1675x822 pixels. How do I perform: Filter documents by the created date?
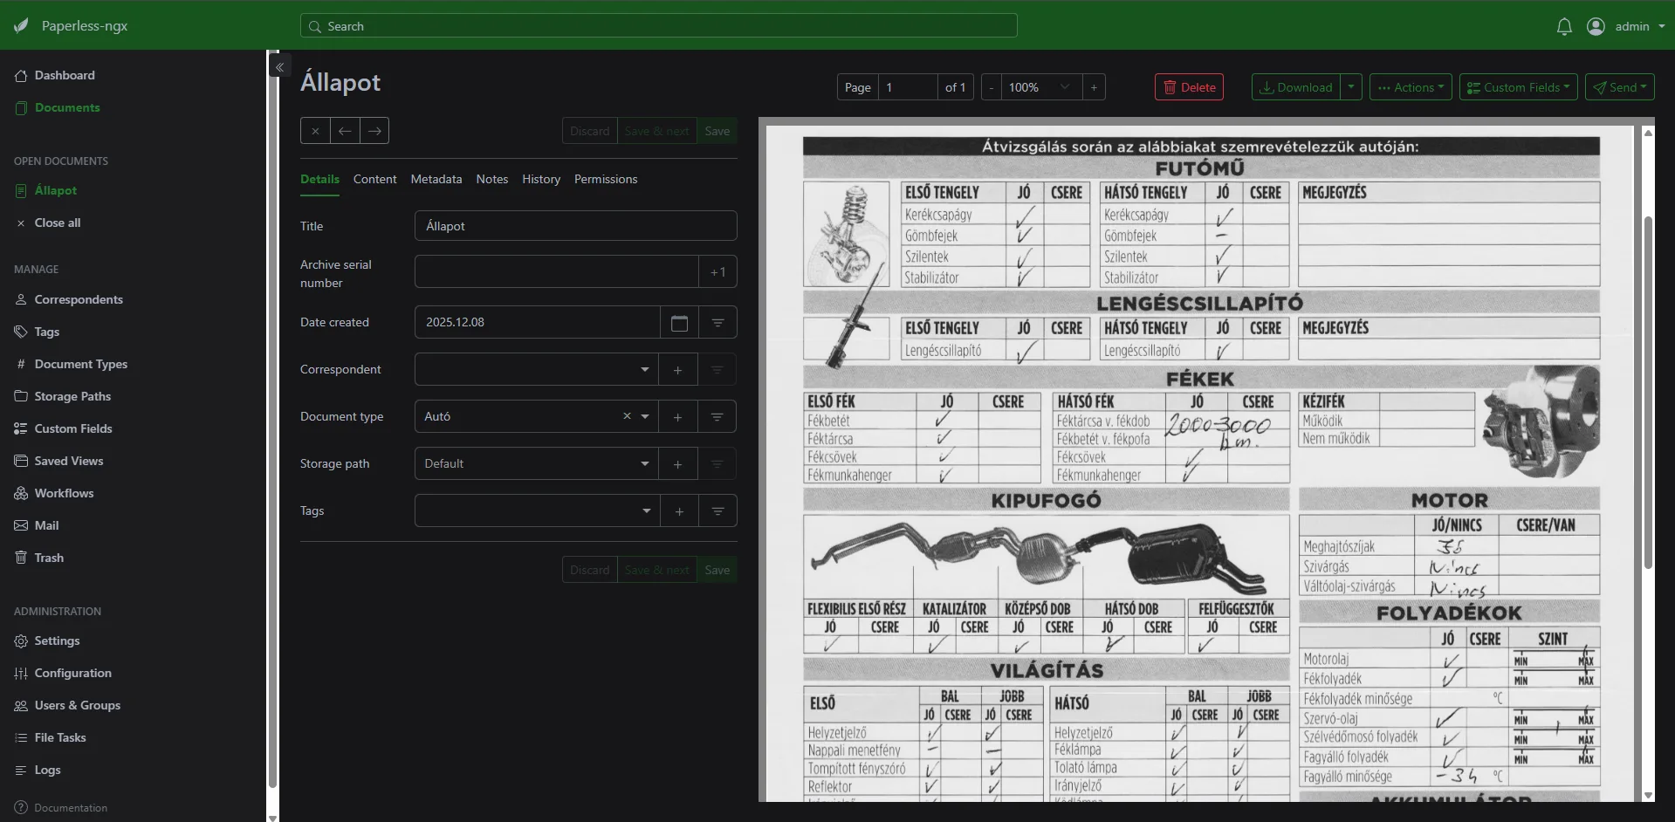point(717,323)
